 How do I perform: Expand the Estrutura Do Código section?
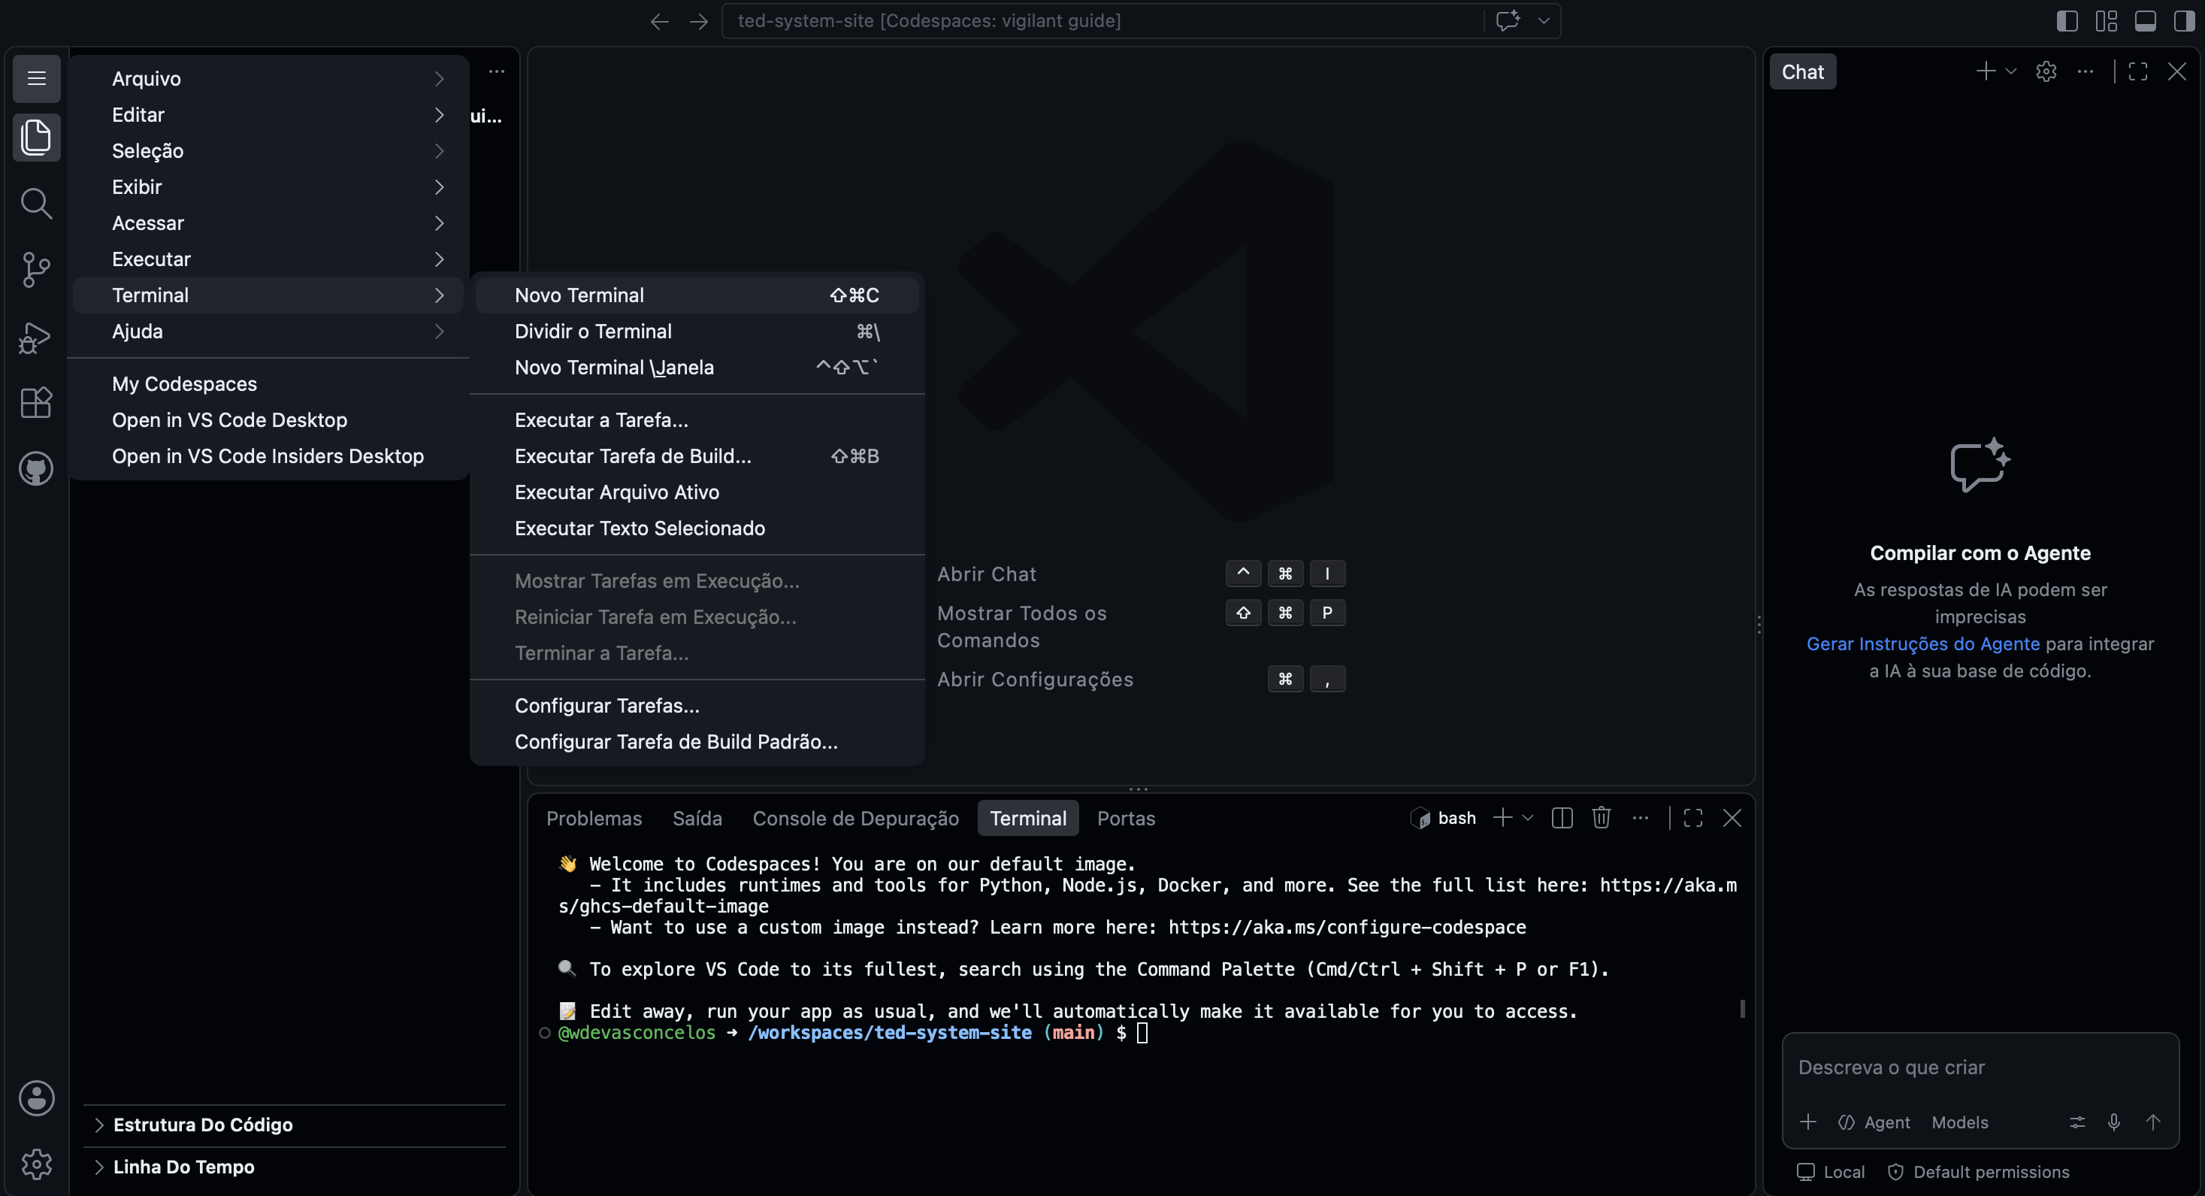295,1125
